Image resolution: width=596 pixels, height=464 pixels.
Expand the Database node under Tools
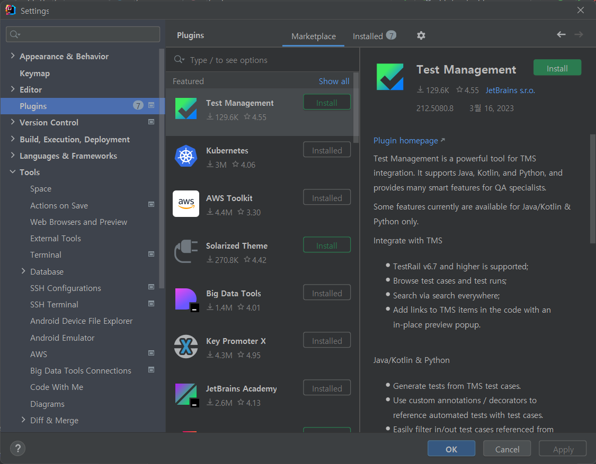(x=23, y=271)
